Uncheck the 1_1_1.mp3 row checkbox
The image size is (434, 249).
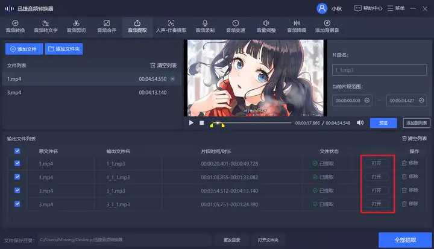(17, 177)
